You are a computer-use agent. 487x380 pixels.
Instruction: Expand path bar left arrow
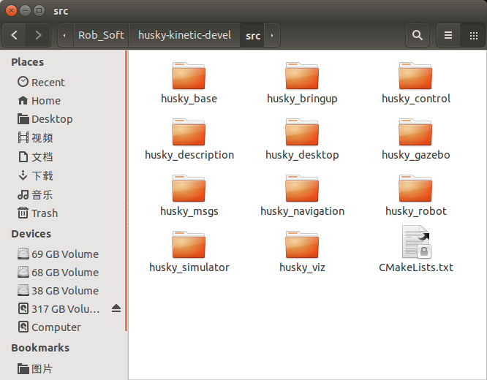point(64,35)
